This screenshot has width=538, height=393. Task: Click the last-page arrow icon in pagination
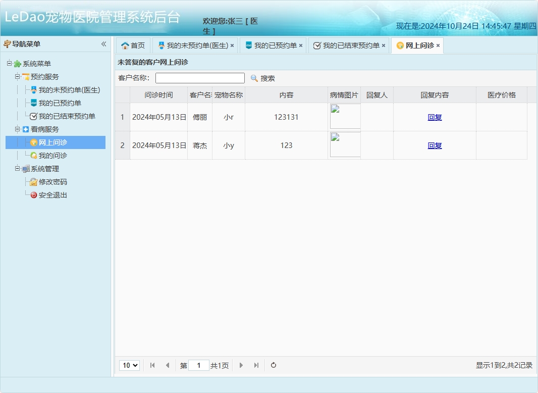point(256,365)
